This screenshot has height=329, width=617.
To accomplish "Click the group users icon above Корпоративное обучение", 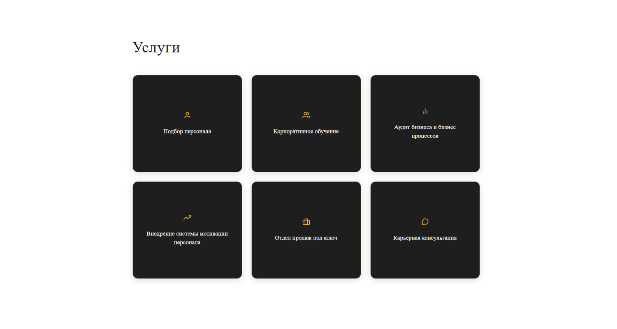I will coord(306,115).
